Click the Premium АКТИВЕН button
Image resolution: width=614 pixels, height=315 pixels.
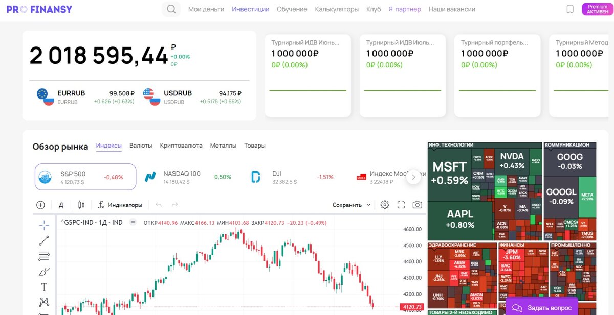(x=597, y=8)
